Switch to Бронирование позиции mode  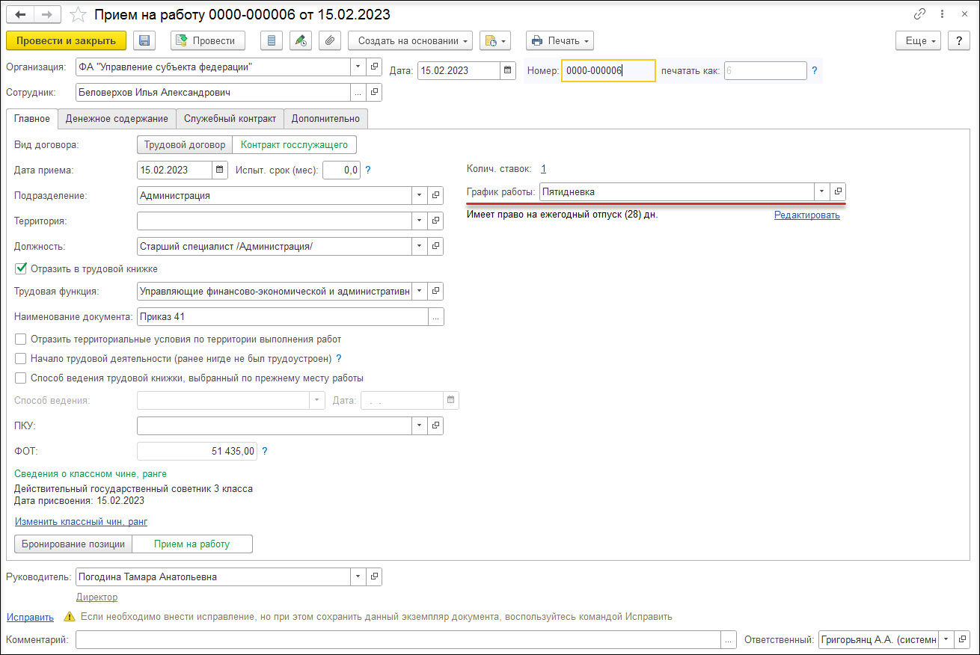(x=73, y=544)
